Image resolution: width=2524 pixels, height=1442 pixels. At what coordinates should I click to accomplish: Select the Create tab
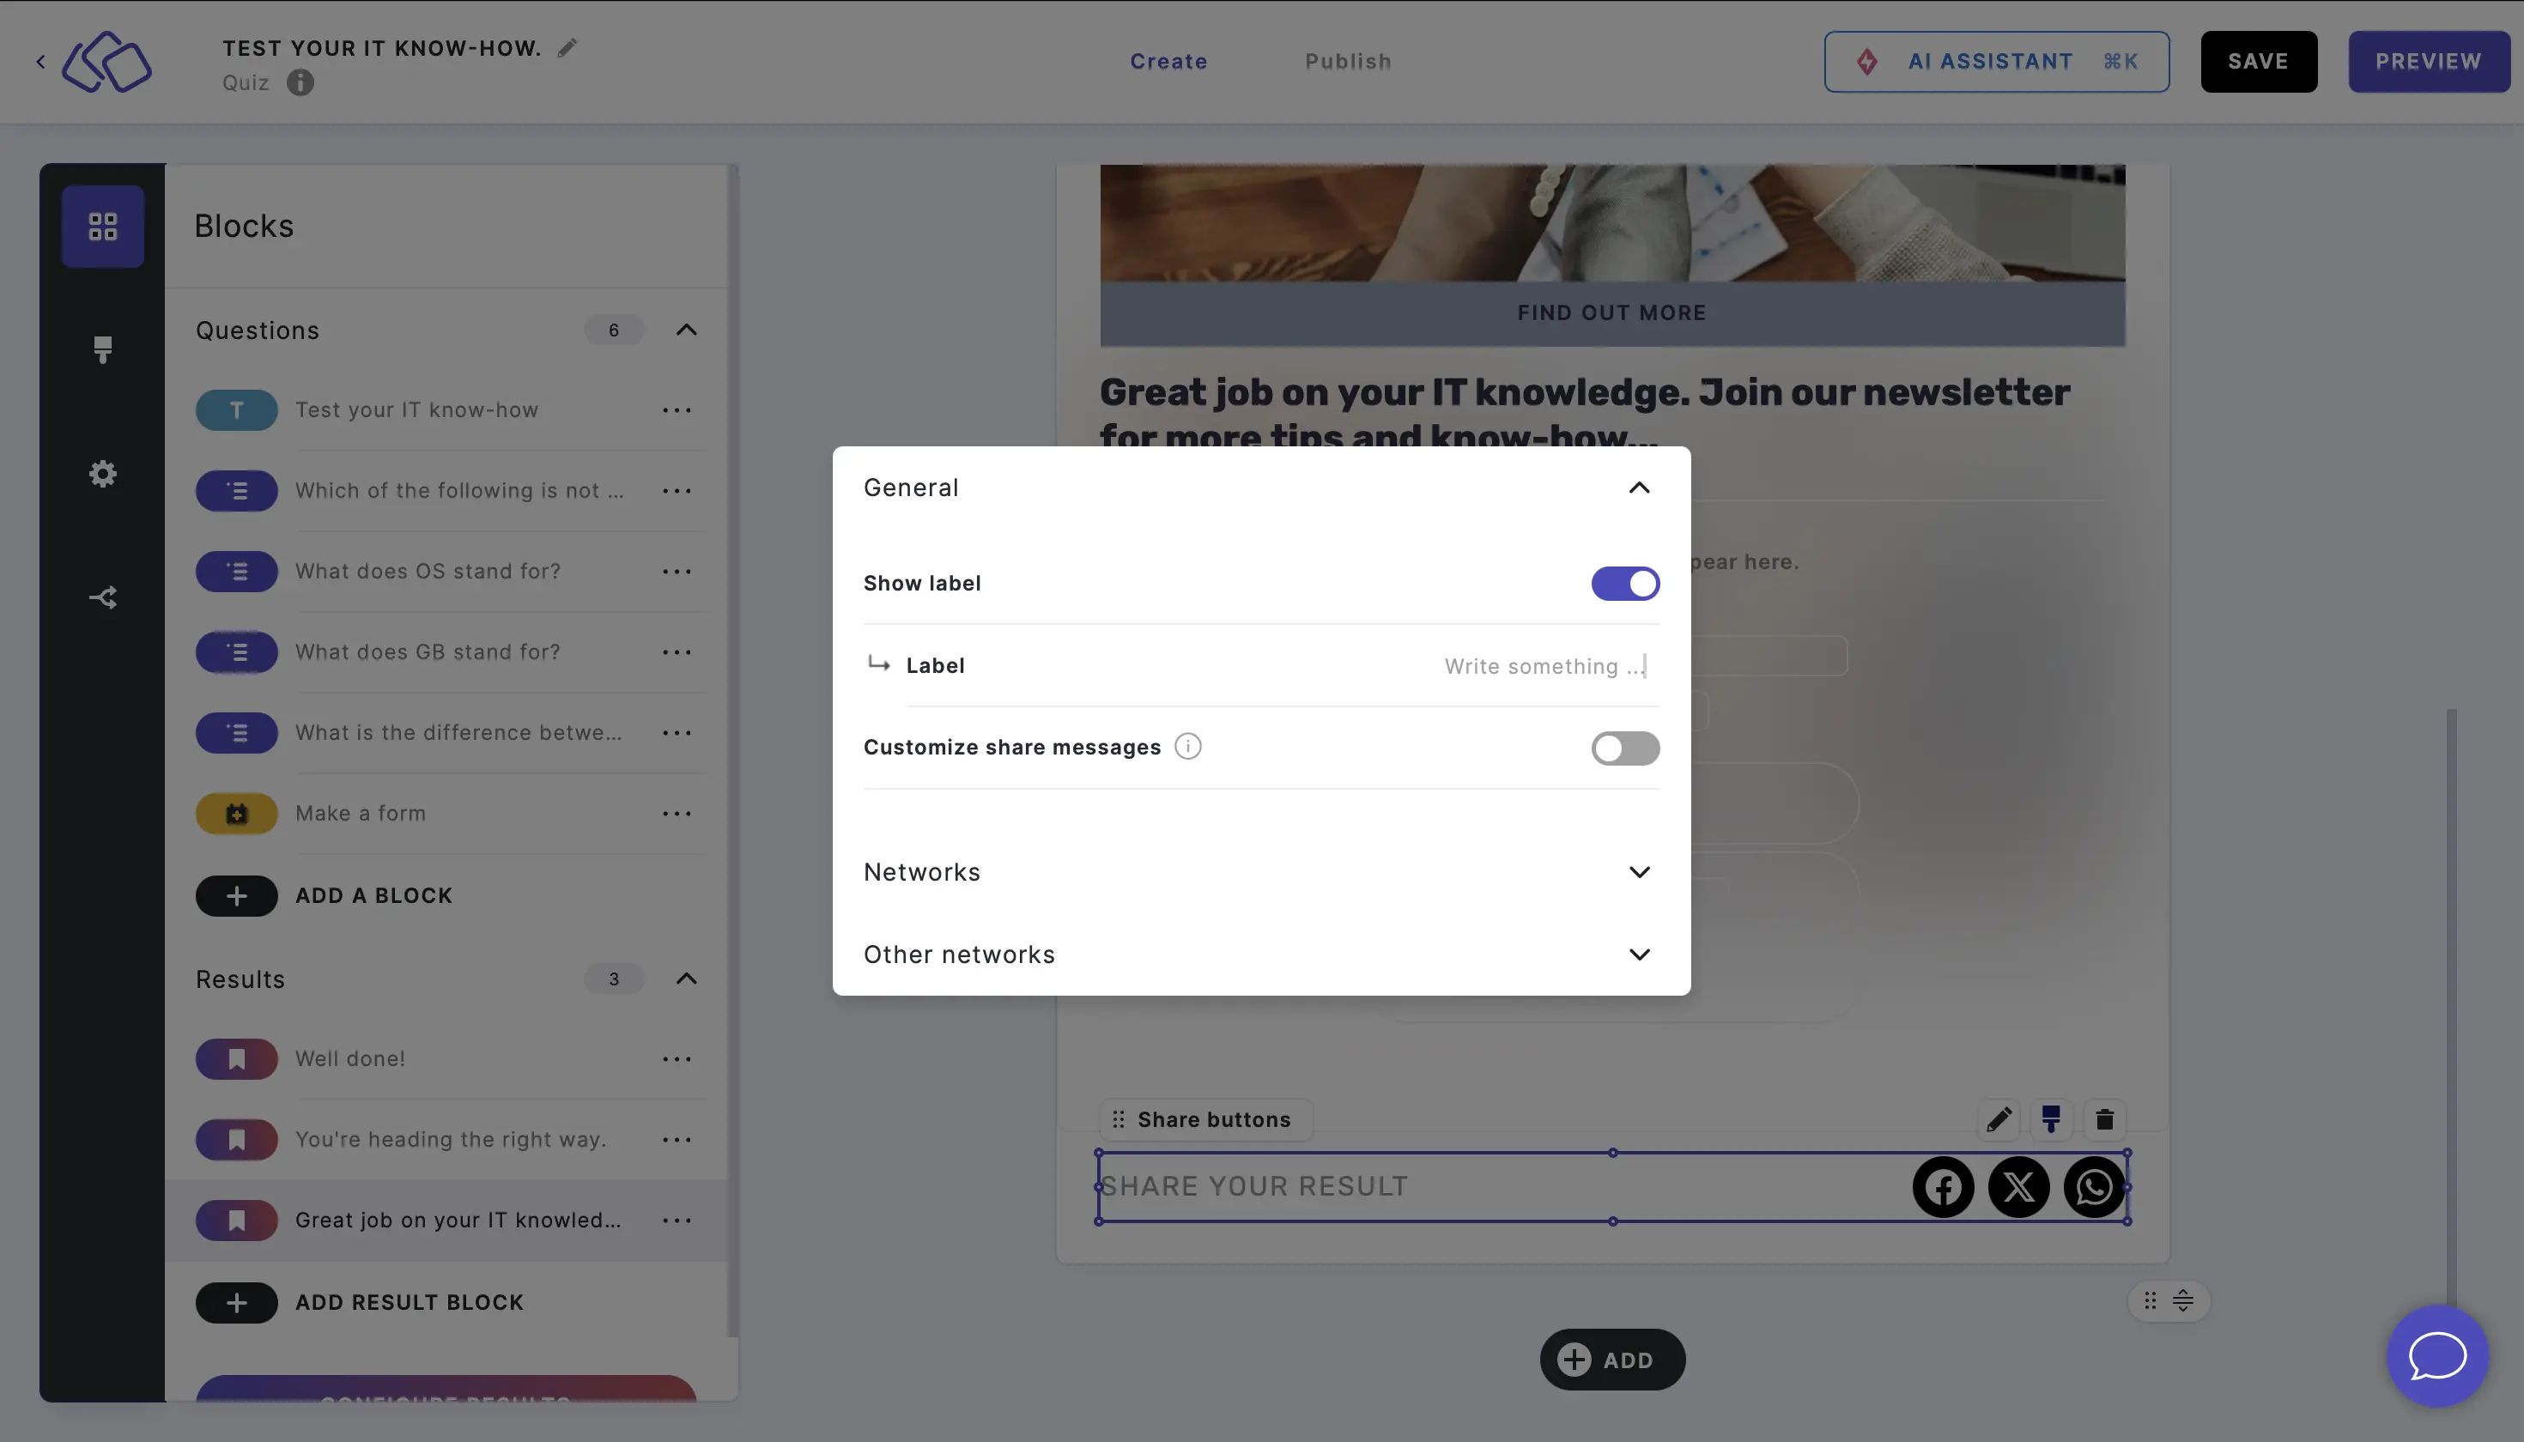click(1168, 61)
